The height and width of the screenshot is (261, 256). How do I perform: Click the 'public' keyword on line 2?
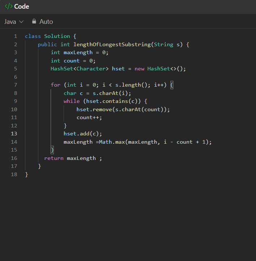[x=47, y=45]
